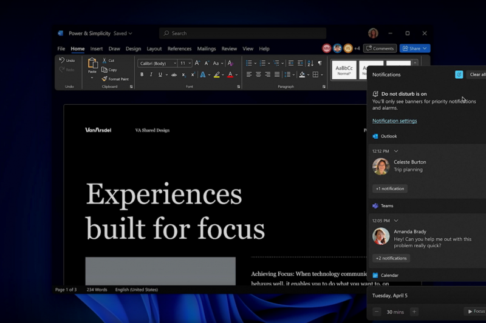The image size is (486, 323).
Task: Align text to the left
Action: pyautogui.click(x=249, y=75)
